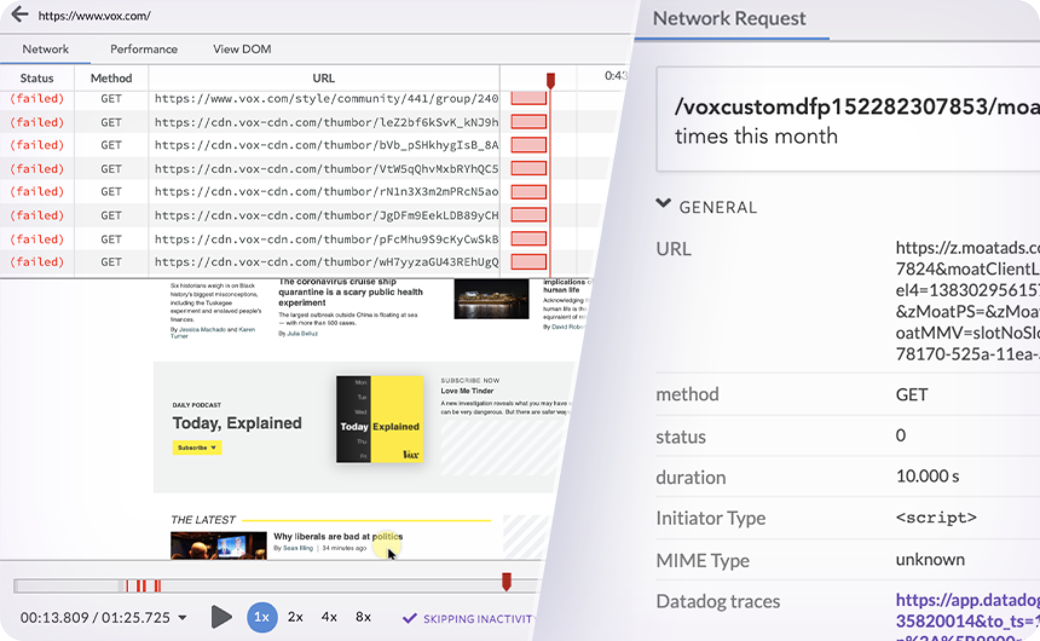Click the request URL value z.moatads
Screen dimensions: 1040x641
(967, 301)
